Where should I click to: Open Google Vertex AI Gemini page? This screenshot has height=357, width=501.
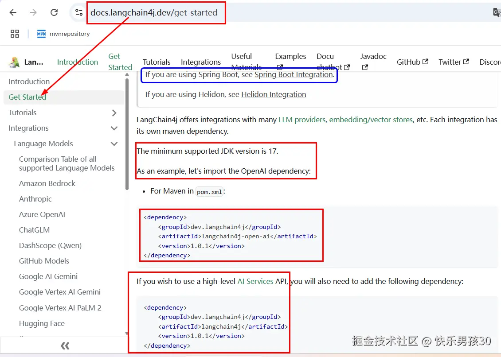pyautogui.click(x=60, y=292)
